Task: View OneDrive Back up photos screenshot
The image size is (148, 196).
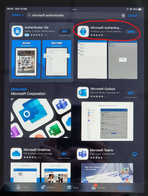Action: point(56,173)
